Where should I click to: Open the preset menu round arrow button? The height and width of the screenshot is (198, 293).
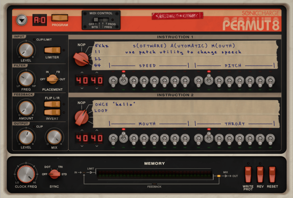pyautogui.click(x=22, y=20)
